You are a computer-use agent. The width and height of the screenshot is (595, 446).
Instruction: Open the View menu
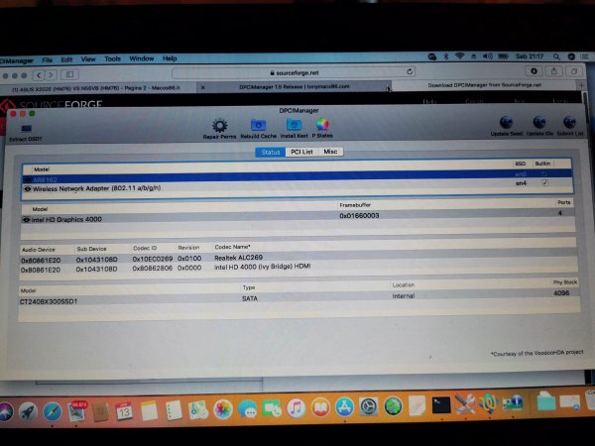[x=88, y=59]
